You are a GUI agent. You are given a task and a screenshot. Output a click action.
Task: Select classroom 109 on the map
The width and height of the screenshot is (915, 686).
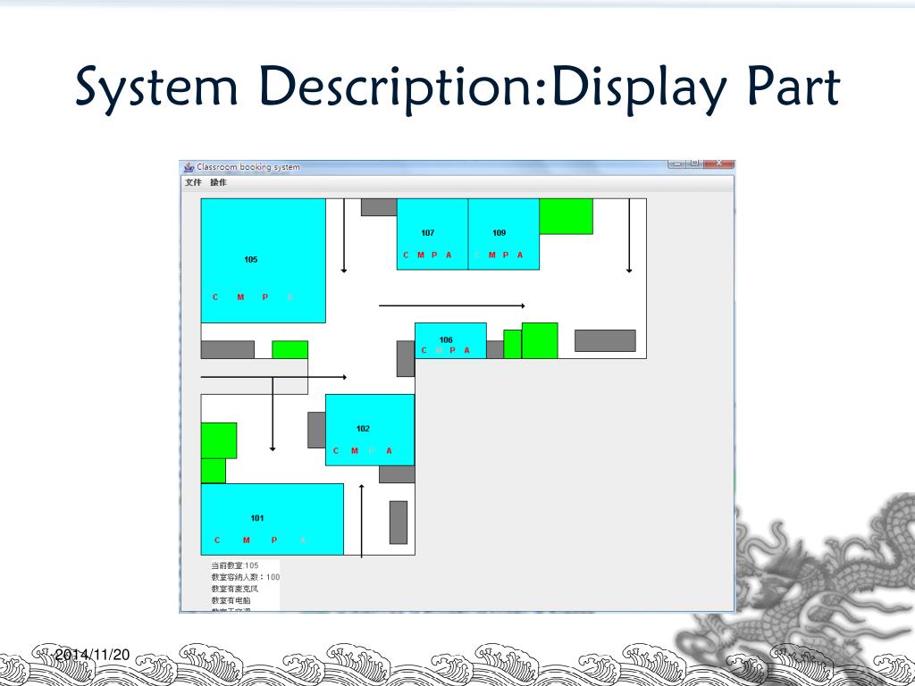pyautogui.click(x=504, y=234)
